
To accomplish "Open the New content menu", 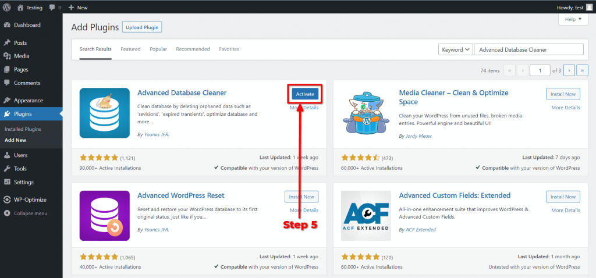I will coord(78,8).
